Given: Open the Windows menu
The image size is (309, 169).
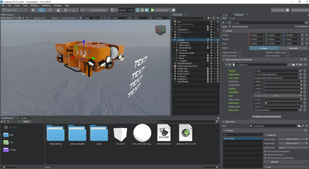Looking at the screenshot, I should click(35, 5).
